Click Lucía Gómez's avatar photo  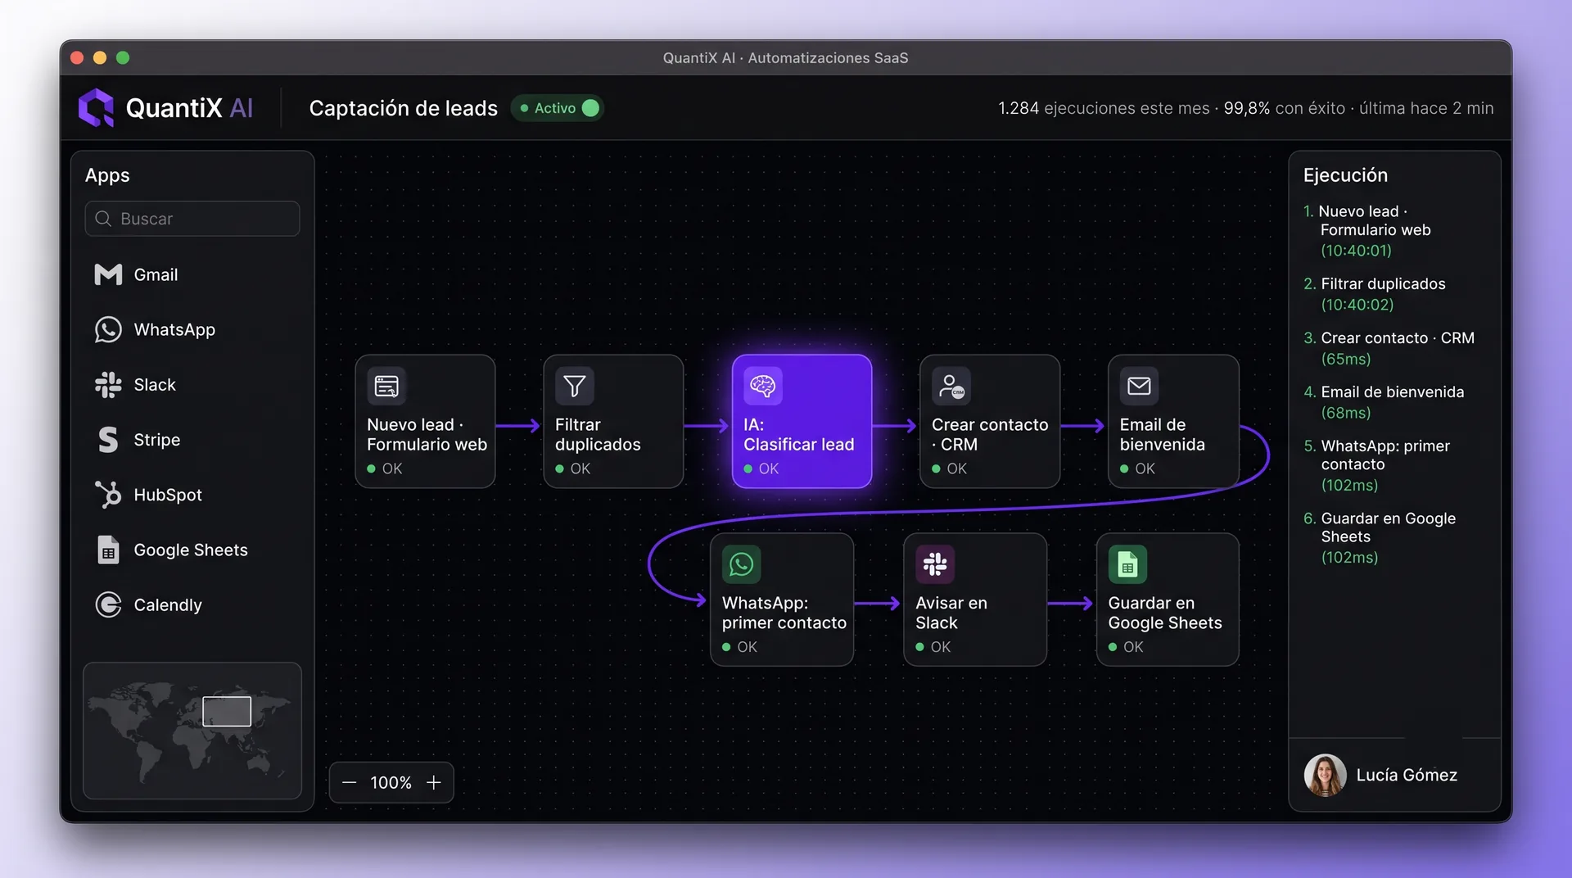(x=1325, y=775)
